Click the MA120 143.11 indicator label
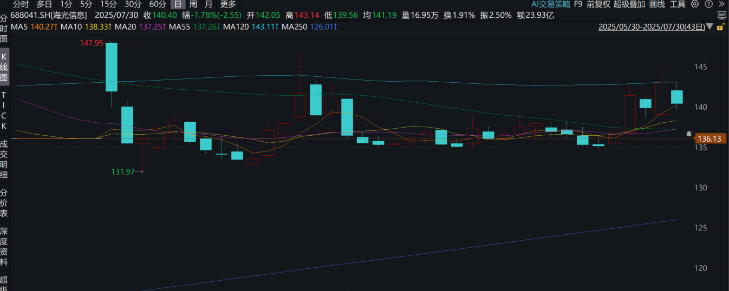The image size is (729, 291). point(251,27)
